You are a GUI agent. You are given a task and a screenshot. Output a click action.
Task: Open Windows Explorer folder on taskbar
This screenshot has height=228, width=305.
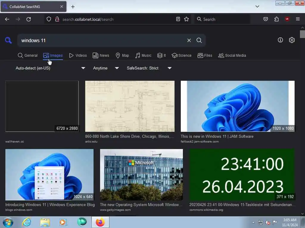pyautogui.click(x=45, y=222)
